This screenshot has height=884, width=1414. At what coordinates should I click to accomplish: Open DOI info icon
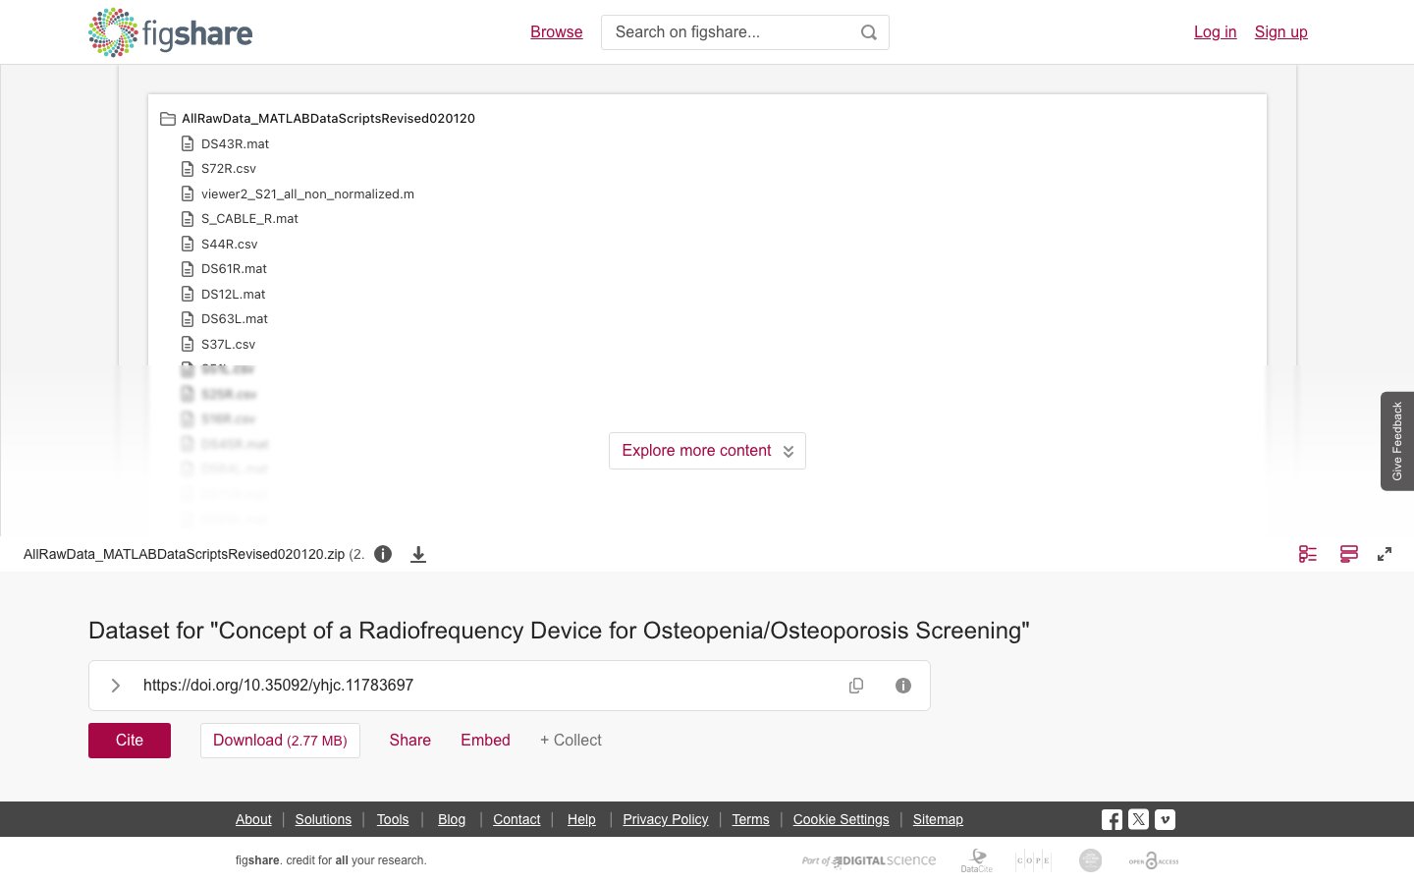pyautogui.click(x=903, y=686)
